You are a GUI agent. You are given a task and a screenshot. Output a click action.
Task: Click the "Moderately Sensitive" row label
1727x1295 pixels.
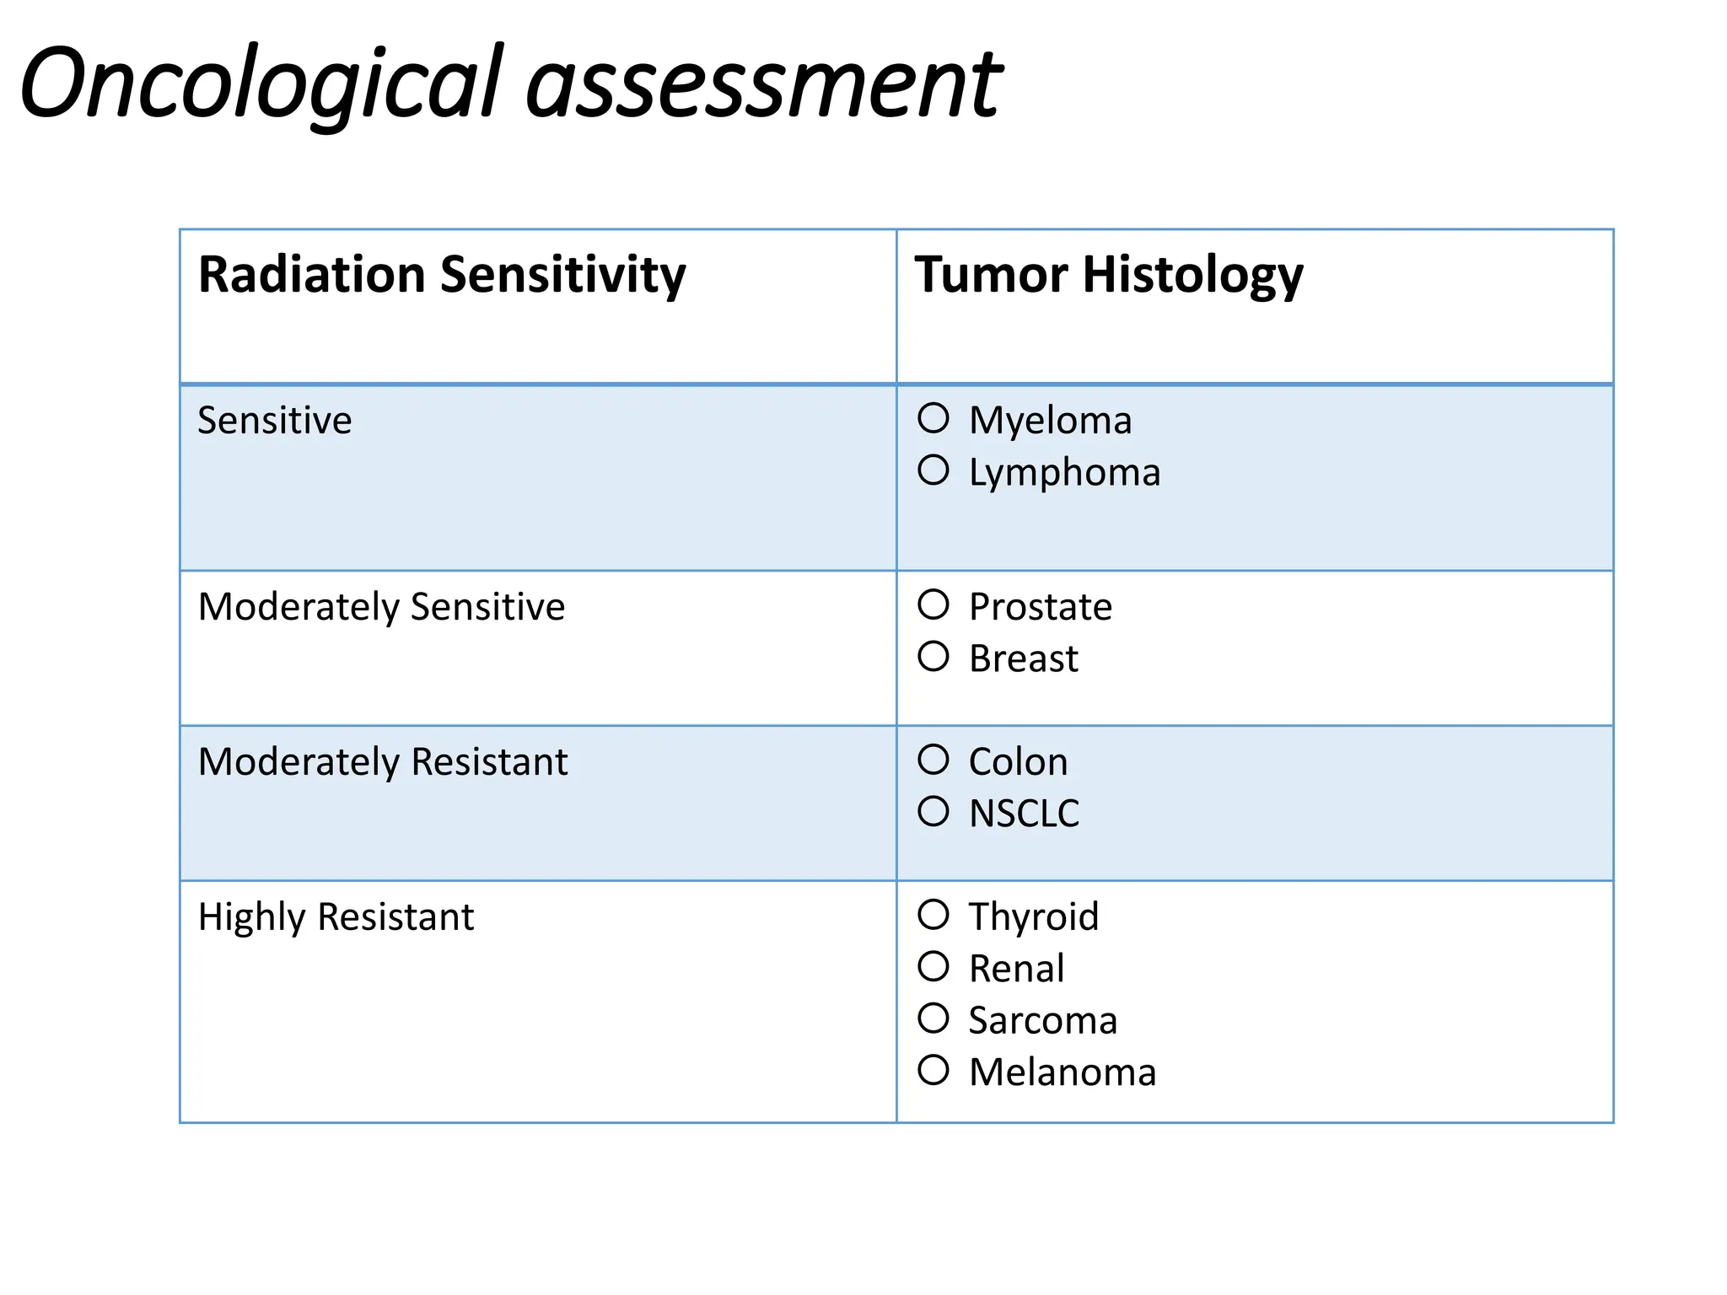(x=381, y=607)
